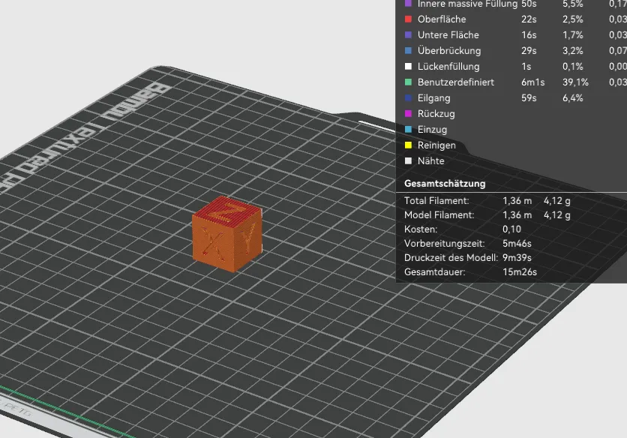This screenshot has height=438, width=627.
Task: Select the Untere Fläche legend marker
Action: click(408, 35)
